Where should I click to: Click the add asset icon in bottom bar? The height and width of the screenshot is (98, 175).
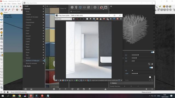pos(72,89)
